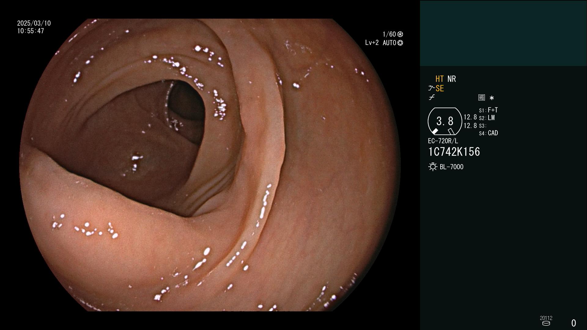Click the S1: F+T switch assignment
The image size is (587, 330).
[x=488, y=110]
